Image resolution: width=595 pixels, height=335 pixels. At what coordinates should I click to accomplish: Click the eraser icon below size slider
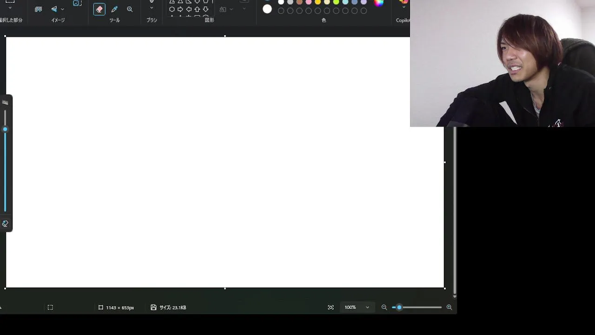[5, 223]
